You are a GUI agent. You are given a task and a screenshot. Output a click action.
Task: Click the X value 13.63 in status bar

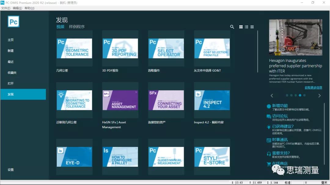[239, 183]
